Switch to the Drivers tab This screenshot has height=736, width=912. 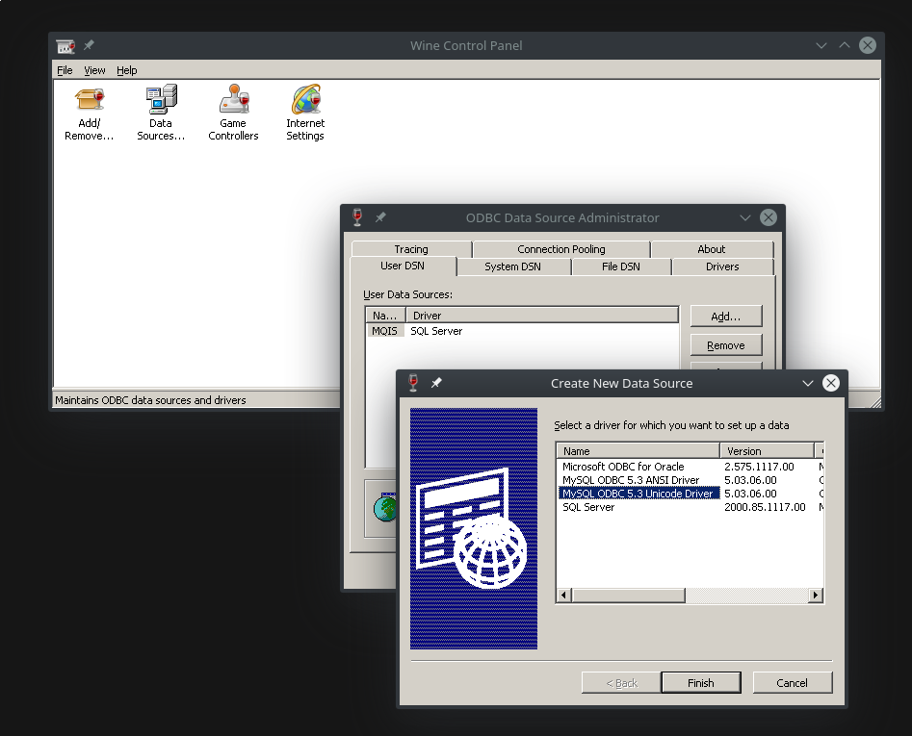point(722,266)
